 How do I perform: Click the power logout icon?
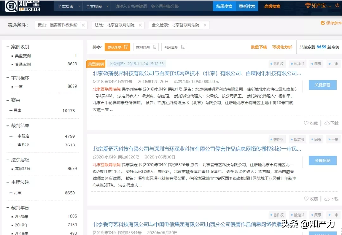(x=337, y=5)
